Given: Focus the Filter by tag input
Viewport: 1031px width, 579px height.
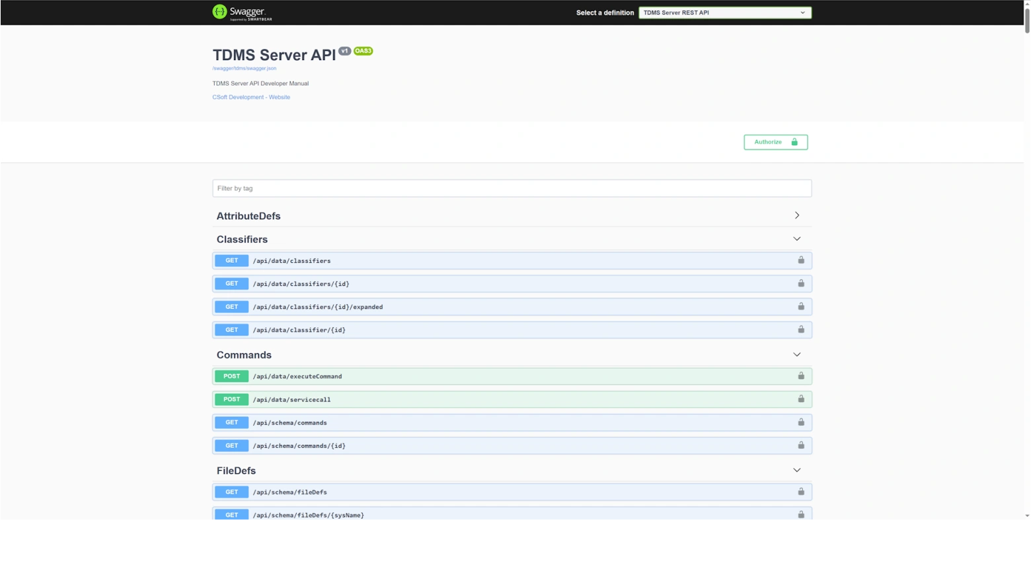Looking at the screenshot, I should pos(512,188).
